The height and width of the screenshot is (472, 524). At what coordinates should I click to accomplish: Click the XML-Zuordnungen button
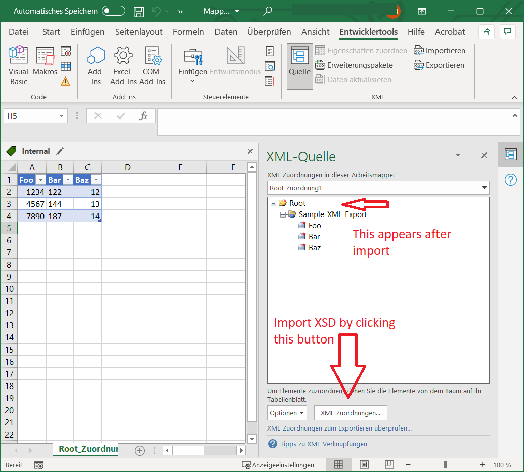[350, 413]
